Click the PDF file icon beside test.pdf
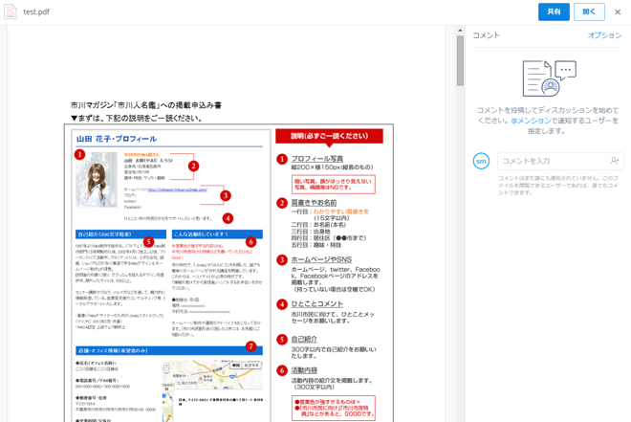The height and width of the screenshot is (422, 631). tap(11, 11)
